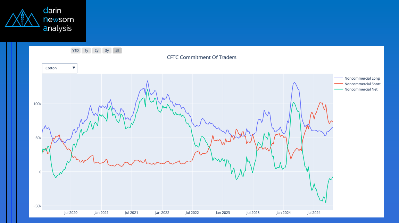The width and height of the screenshot is (399, 223).
Task: Click the Jan 2022 x-axis label
Action: (x=162, y=213)
